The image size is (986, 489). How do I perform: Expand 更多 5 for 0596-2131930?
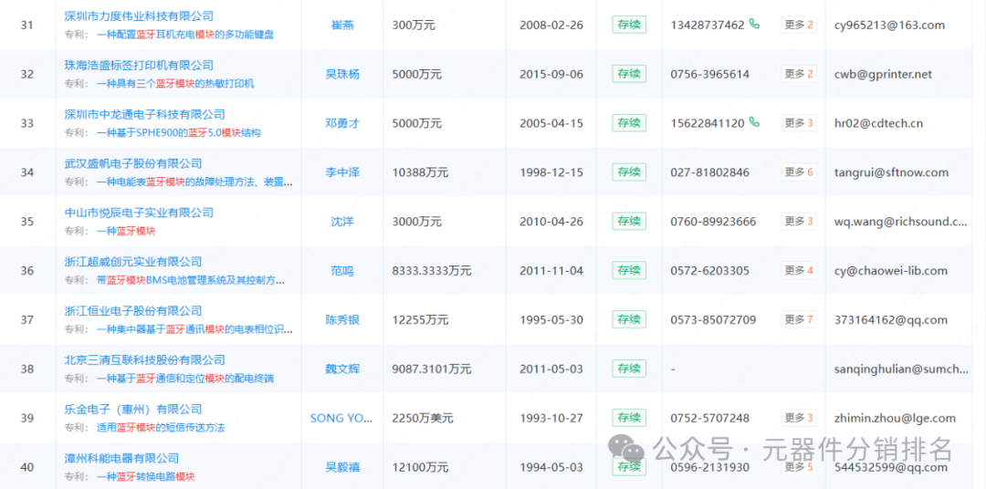tap(799, 467)
